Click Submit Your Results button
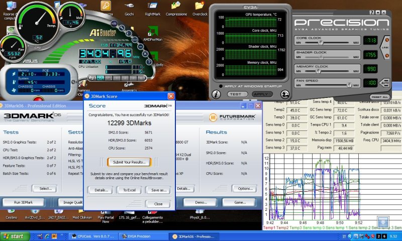This screenshot has height=241, width=402. pos(129,162)
